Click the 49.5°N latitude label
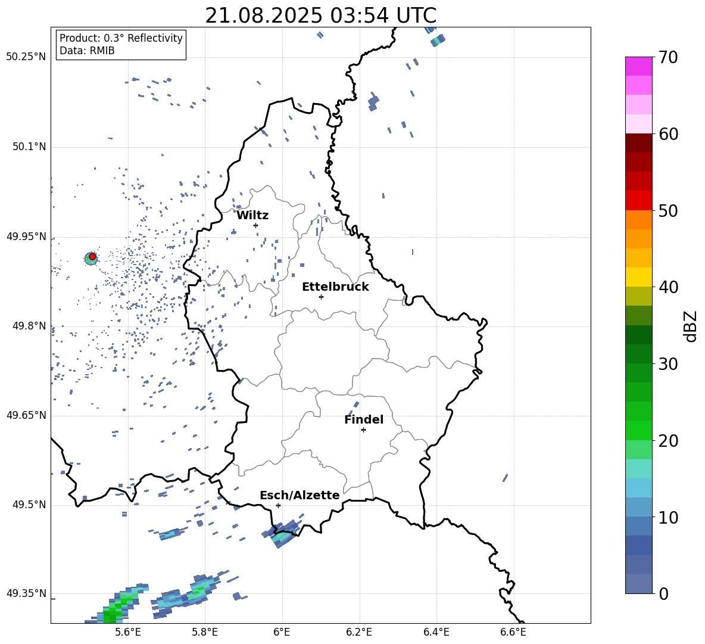 [29, 505]
